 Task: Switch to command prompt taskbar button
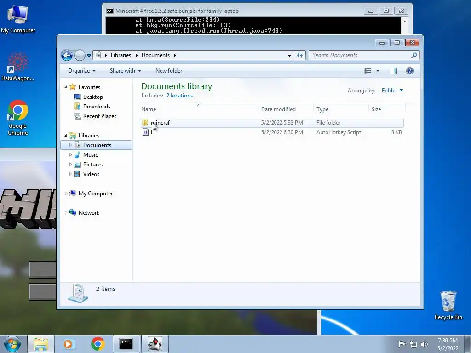click(x=126, y=344)
